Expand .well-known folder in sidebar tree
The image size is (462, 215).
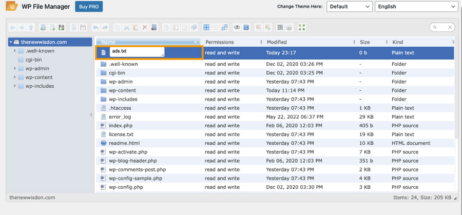point(15,51)
